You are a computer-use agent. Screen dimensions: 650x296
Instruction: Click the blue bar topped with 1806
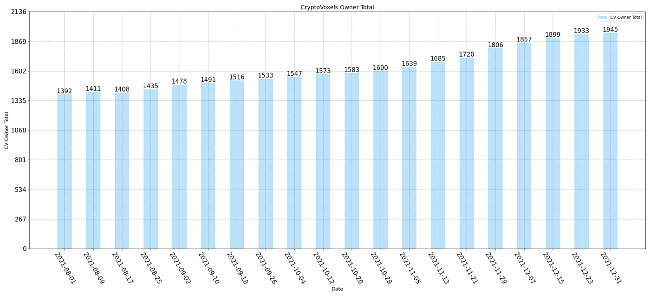click(495, 149)
